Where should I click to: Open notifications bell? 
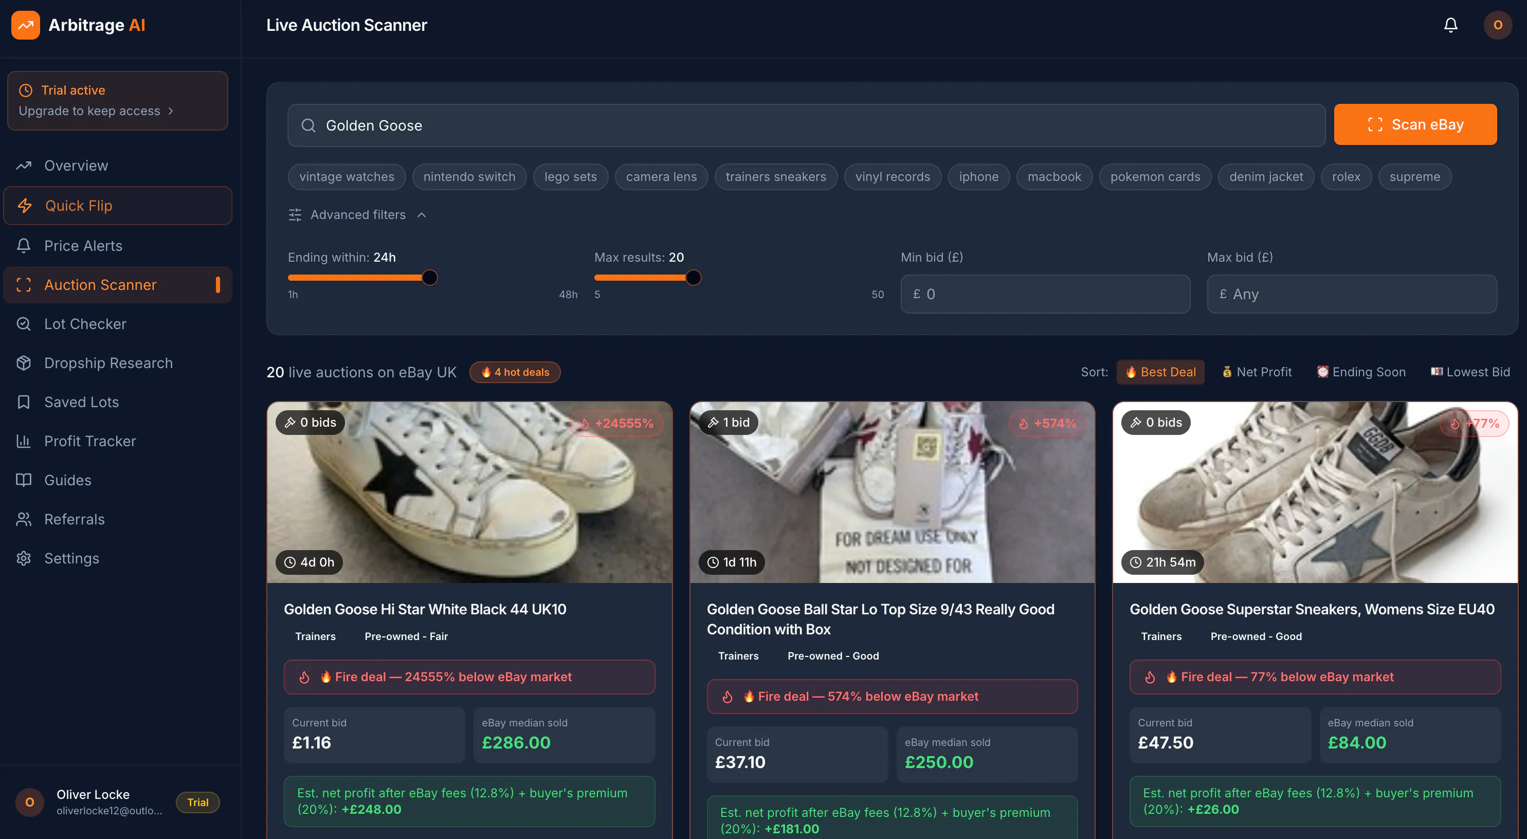[1450, 25]
